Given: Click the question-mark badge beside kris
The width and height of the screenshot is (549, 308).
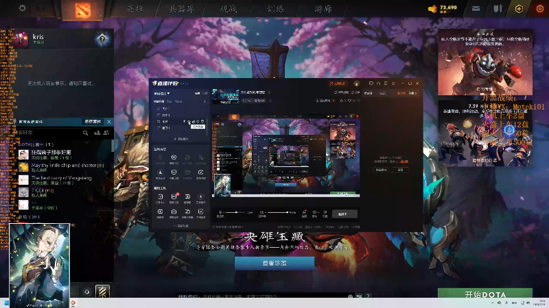Looking at the screenshot, I should [x=102, y=39].
